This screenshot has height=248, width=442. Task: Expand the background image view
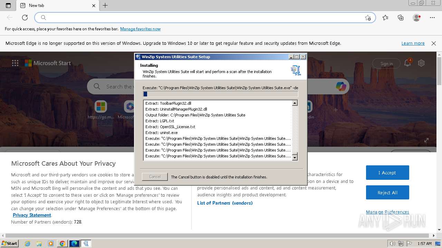pos(426,140)
